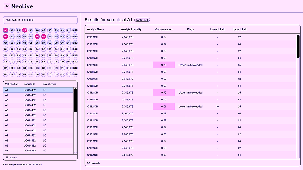Image resolution: width=303 pixels, height=170 pixels.
Task: Click the Flags column header
Action: [x=190, y=29]
